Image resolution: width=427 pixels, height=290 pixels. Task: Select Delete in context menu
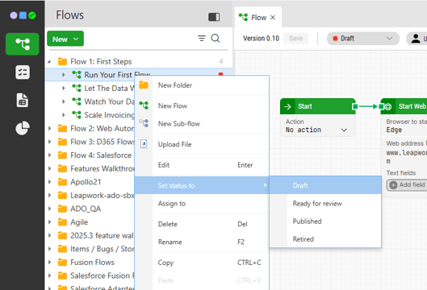click(202, 224)
